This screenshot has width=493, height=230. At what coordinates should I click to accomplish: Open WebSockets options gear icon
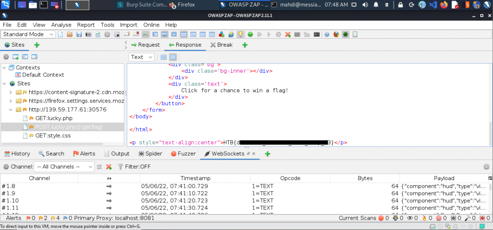(487, 167)
